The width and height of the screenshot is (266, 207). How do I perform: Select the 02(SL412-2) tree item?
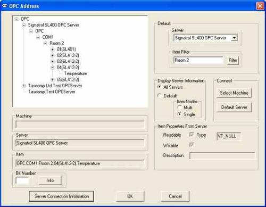click(68, 55)
